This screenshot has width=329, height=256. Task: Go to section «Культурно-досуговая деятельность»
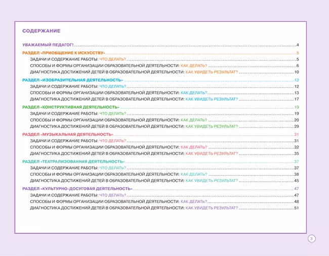point(77,188)
